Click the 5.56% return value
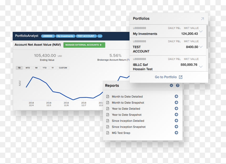Screen dimensions: 226x164 pos(115,56)
